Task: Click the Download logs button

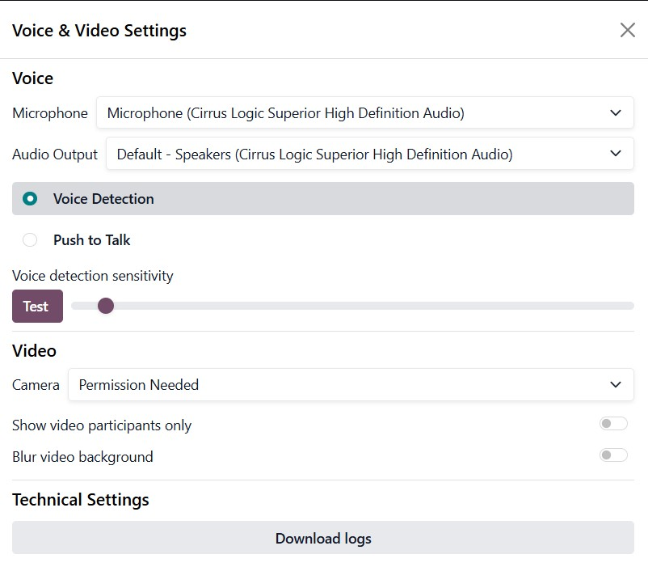Action: pos(323,539)
